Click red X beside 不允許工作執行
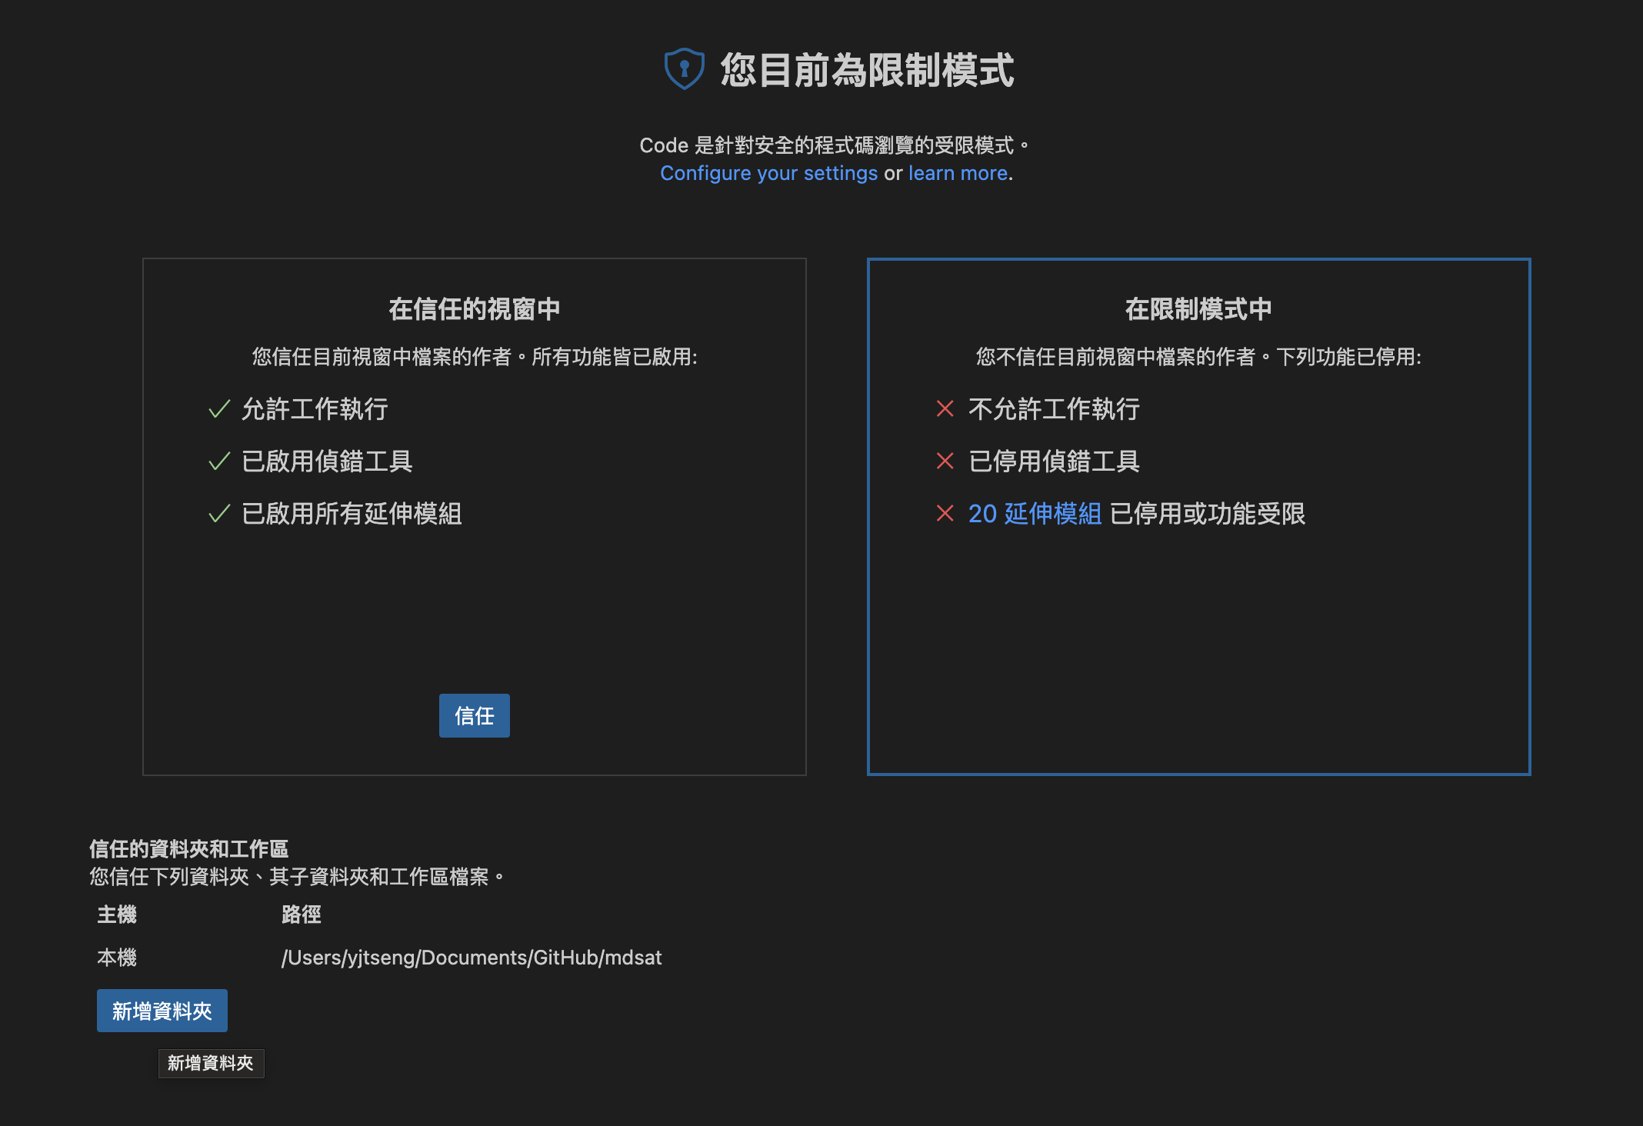Screen dimensions: 1643x1126 tap(945, 409)
